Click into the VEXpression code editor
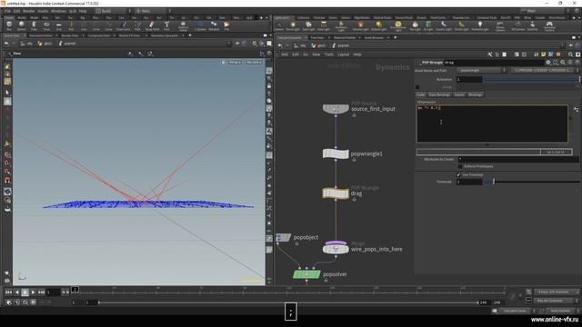The image size is (582, 327). 492,124
